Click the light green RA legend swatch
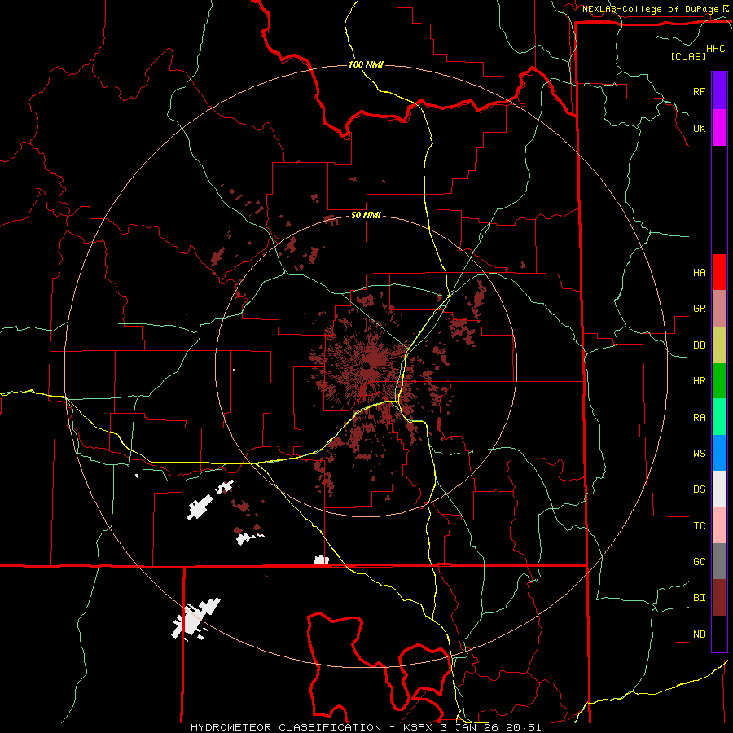The image size is (733, 733). click(x=719, y=417)
